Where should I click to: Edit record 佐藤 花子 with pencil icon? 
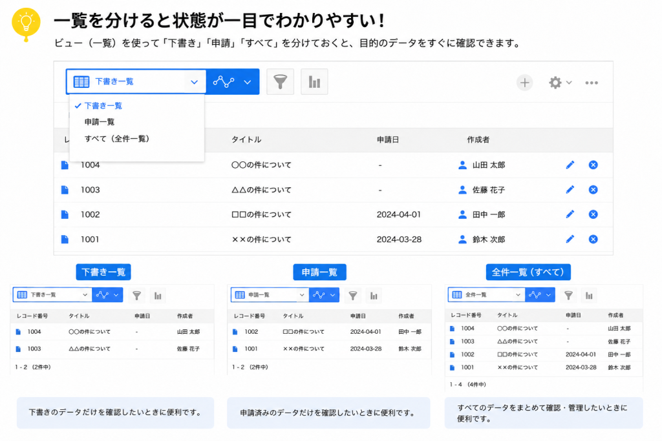coord(570,190)
